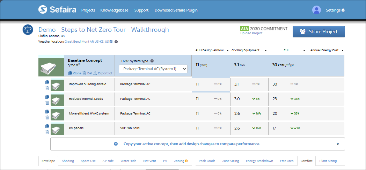Screen dimensions: 366x170
Task: Click the Great Bend Muni AP weather link
Action: click(x=87, y=42)
